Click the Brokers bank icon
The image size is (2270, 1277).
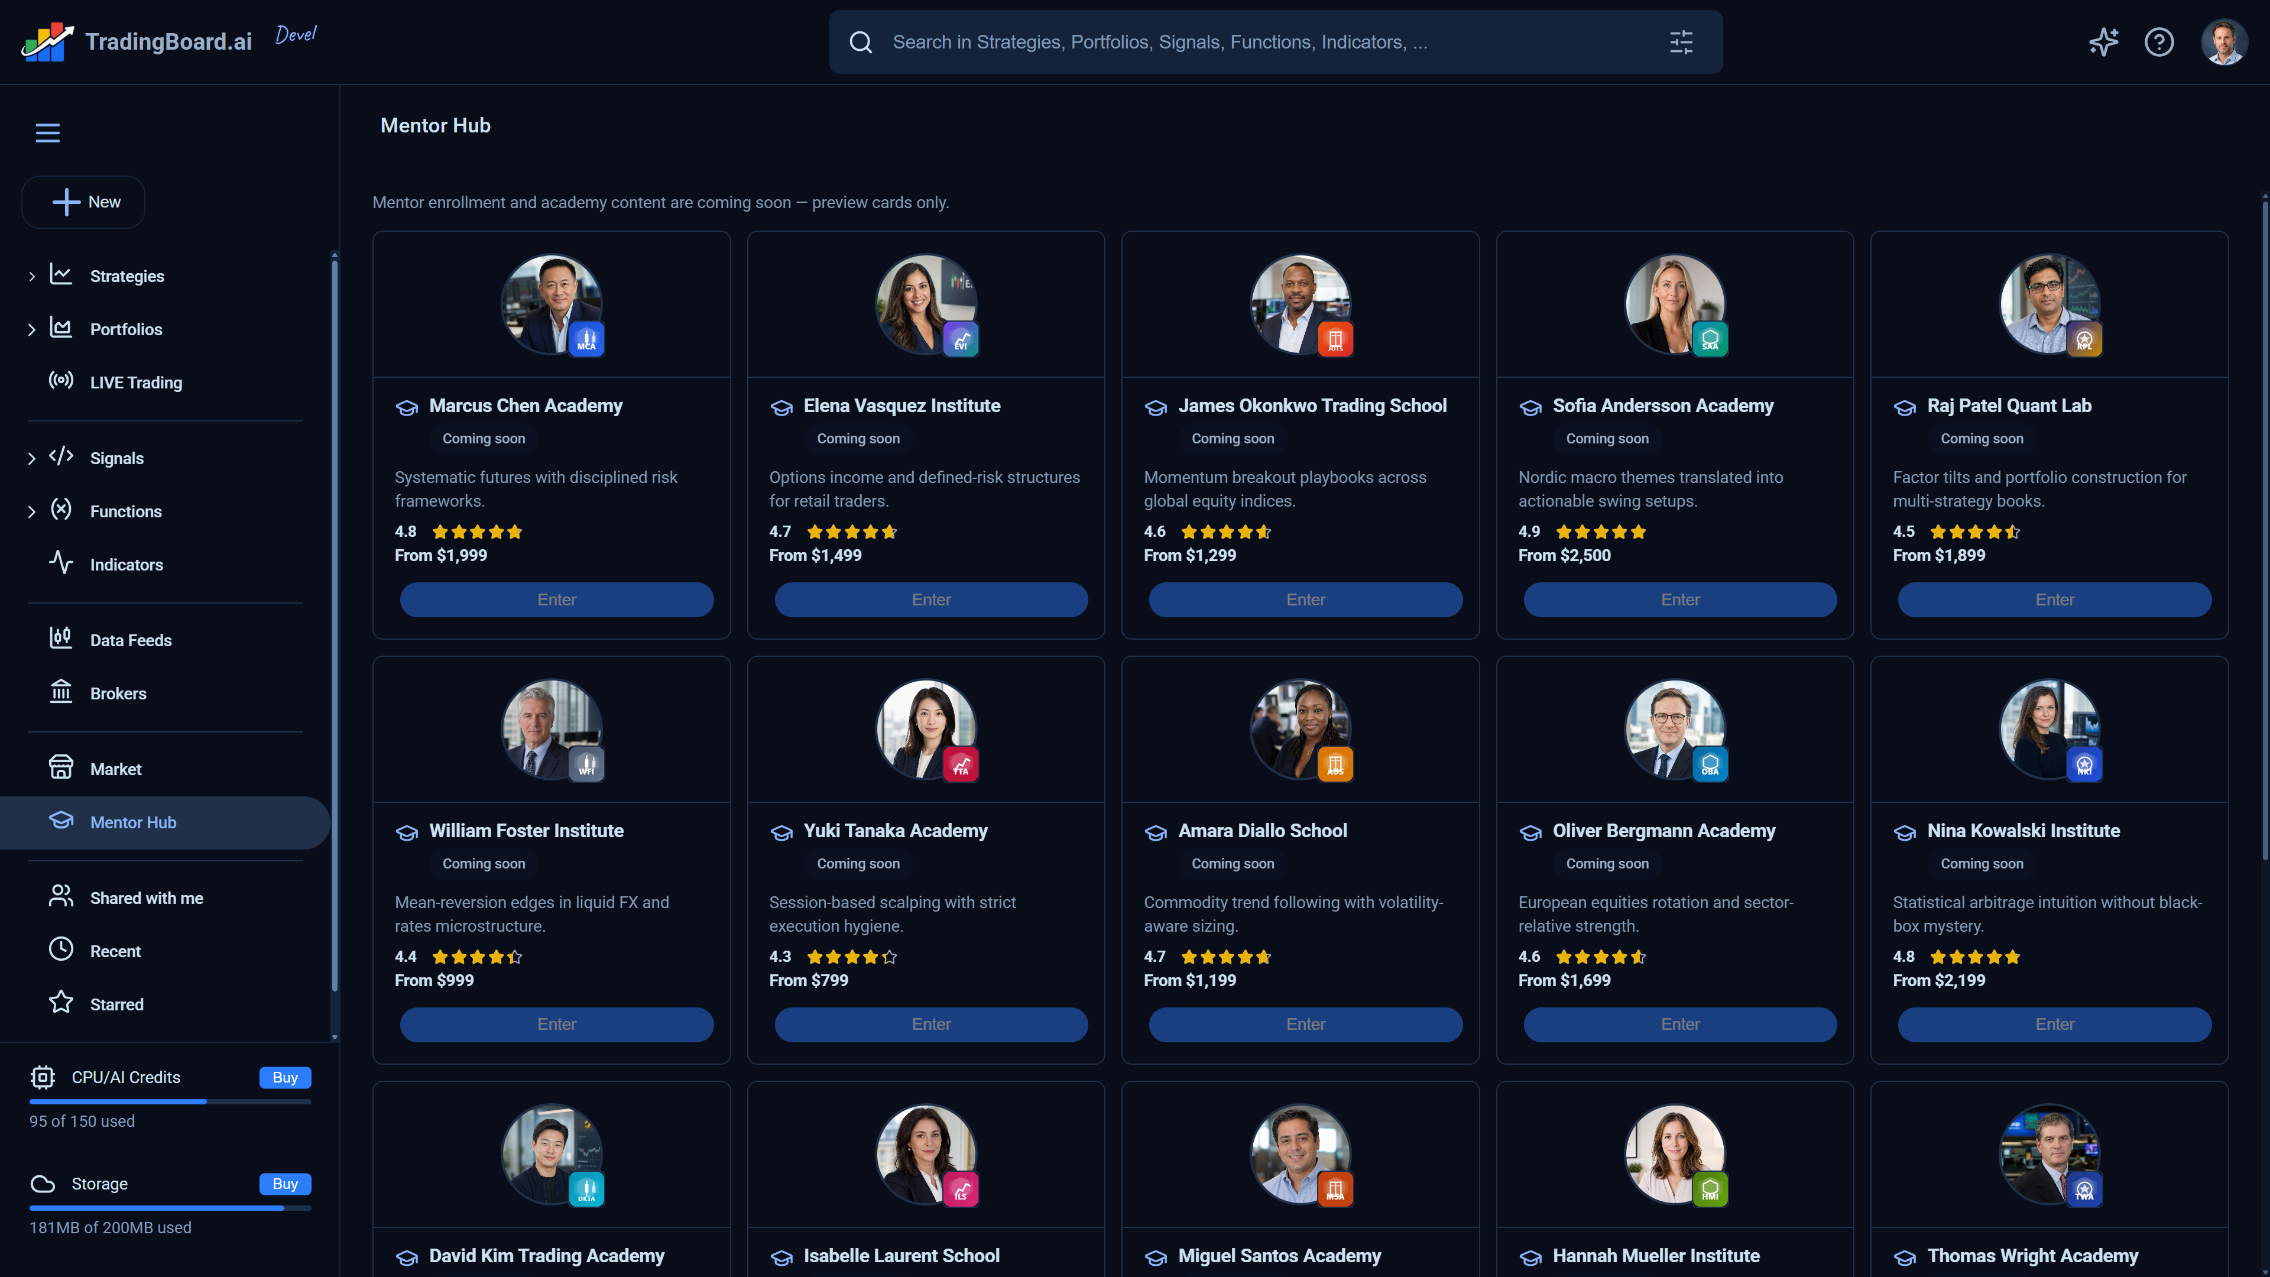click(61, 692)
